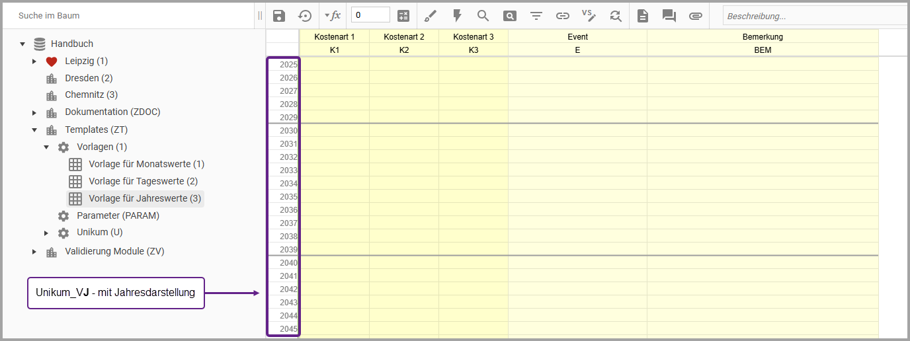Select the brush format tool

coord(431,16)
